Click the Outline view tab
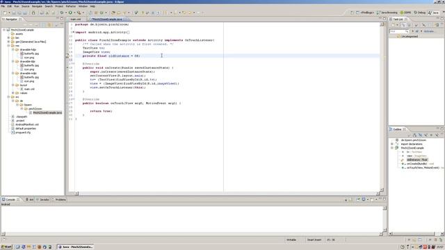Image resolution: width=445 pixels, height=250 pixels. [397, 129]
